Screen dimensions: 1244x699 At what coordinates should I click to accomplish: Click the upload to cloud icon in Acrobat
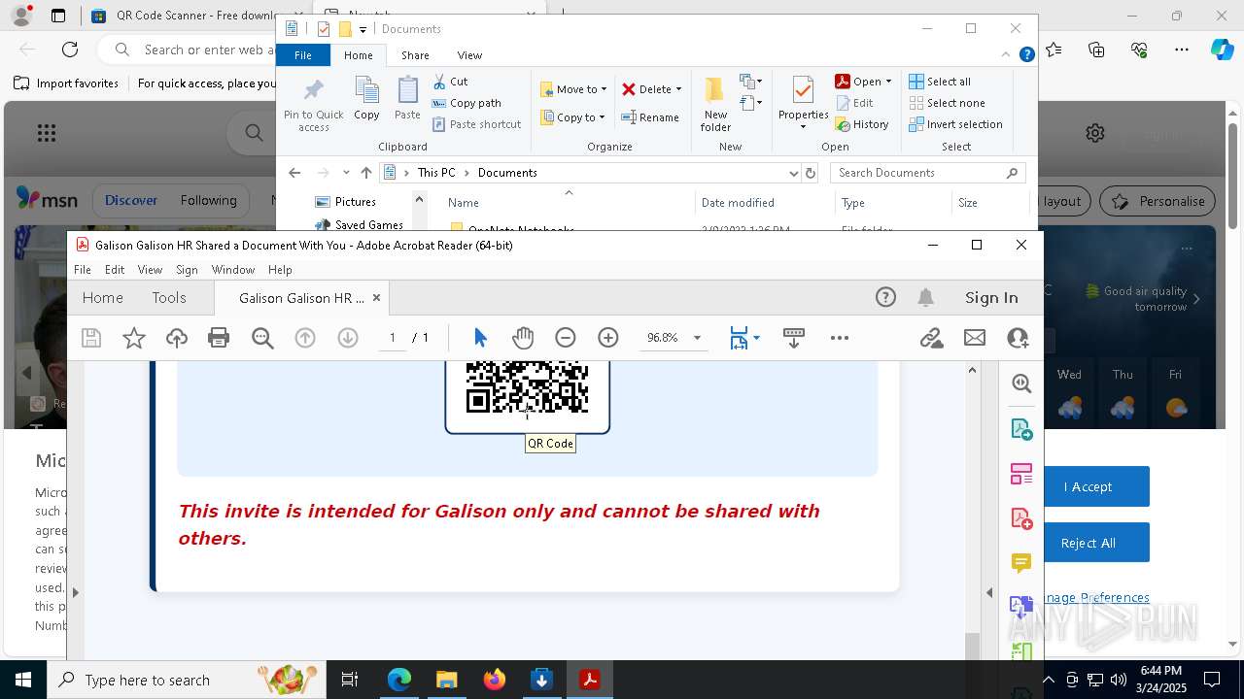point(177,338)
